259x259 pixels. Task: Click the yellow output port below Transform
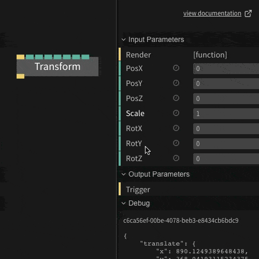click(20, 76)
